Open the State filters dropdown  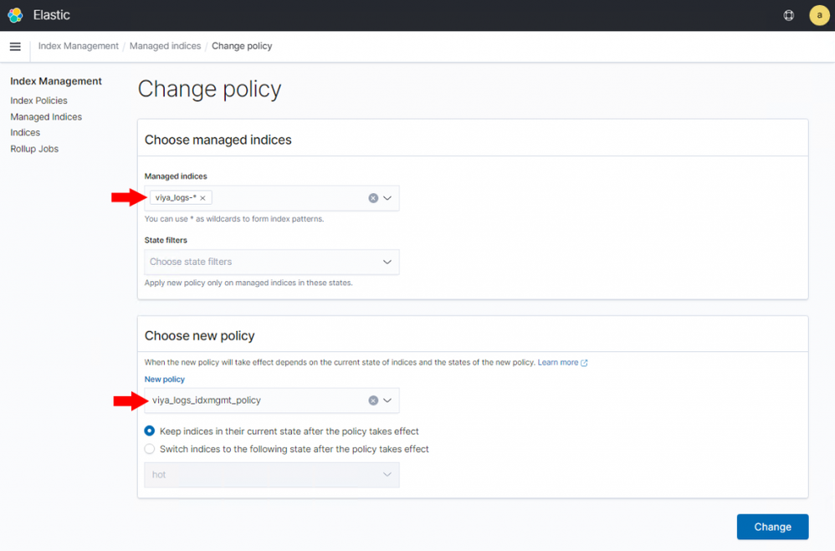387,262
